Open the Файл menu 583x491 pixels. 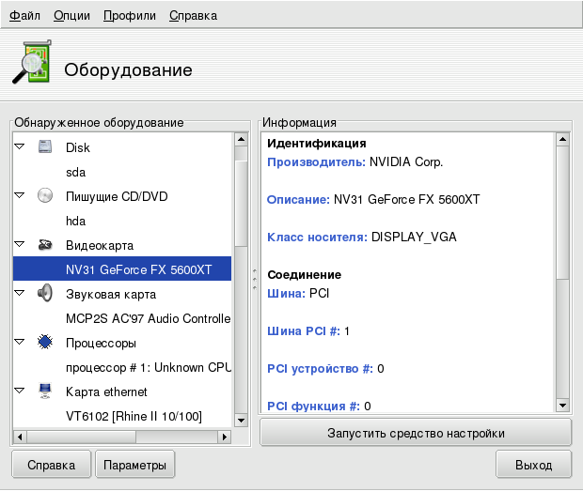(24, 16)
